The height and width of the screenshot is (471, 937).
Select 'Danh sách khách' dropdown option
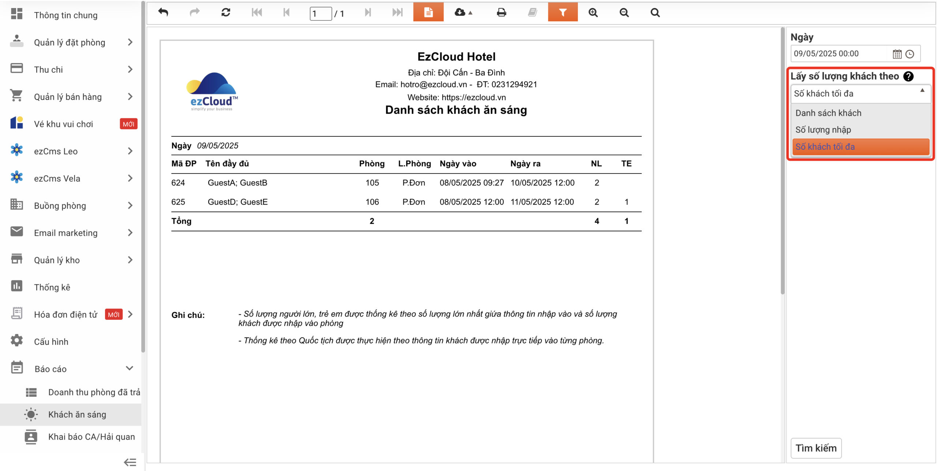click(828, 113)
